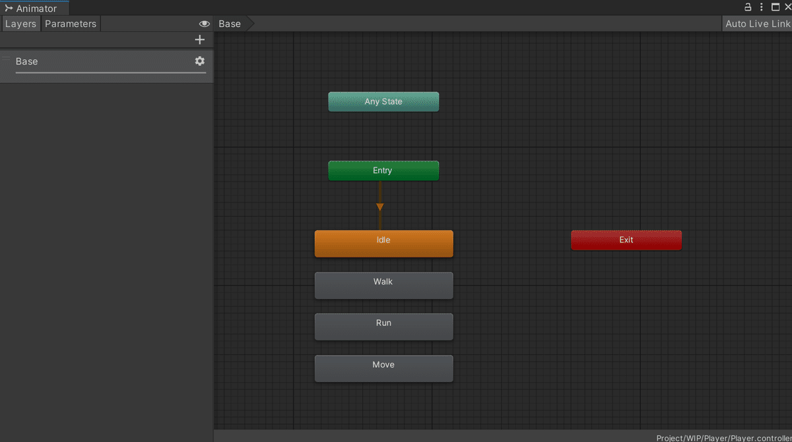Viewport: 792px width, 442px height.
Task: Select the red Exit node
Action: [x=626, y=240]
